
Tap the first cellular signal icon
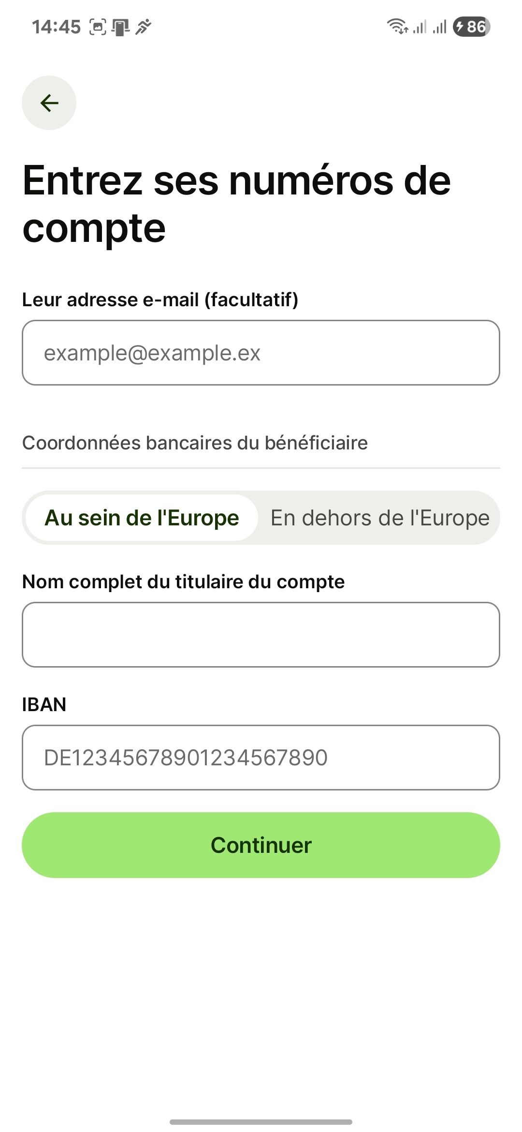(420, 27)
